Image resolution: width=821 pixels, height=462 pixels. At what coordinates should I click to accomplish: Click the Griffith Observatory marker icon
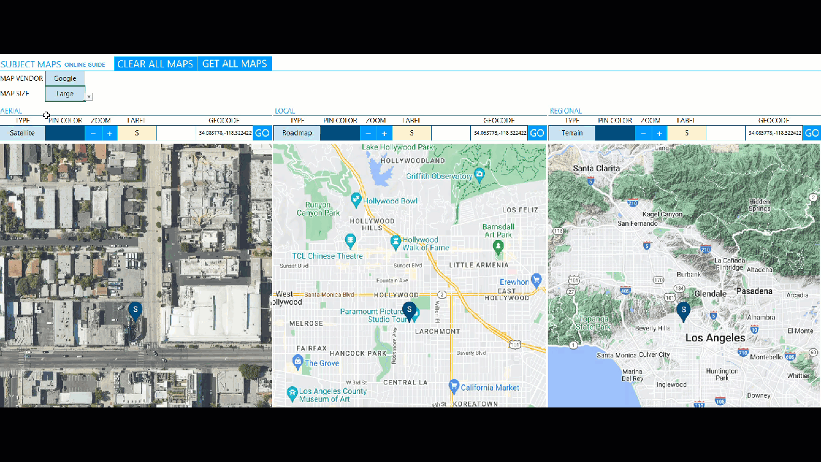pyautogui.click(x=478, y=175)
